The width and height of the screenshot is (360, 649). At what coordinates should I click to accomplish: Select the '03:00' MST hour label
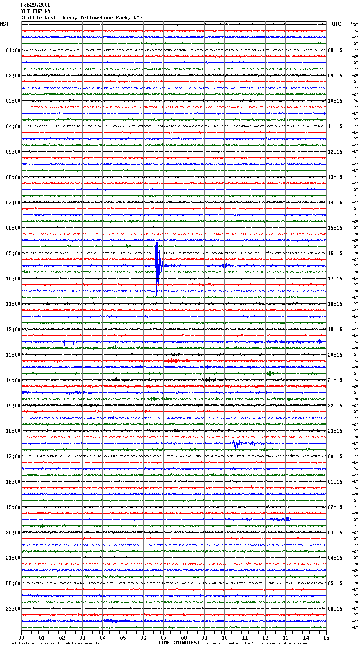[x=13, y=101]
